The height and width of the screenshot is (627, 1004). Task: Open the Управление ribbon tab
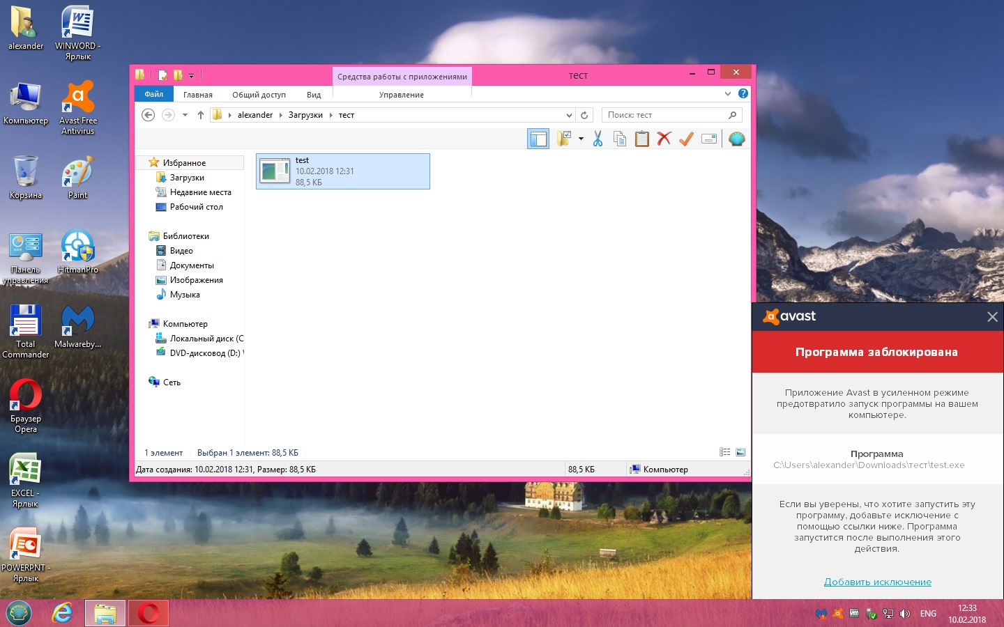click(402, 95)
